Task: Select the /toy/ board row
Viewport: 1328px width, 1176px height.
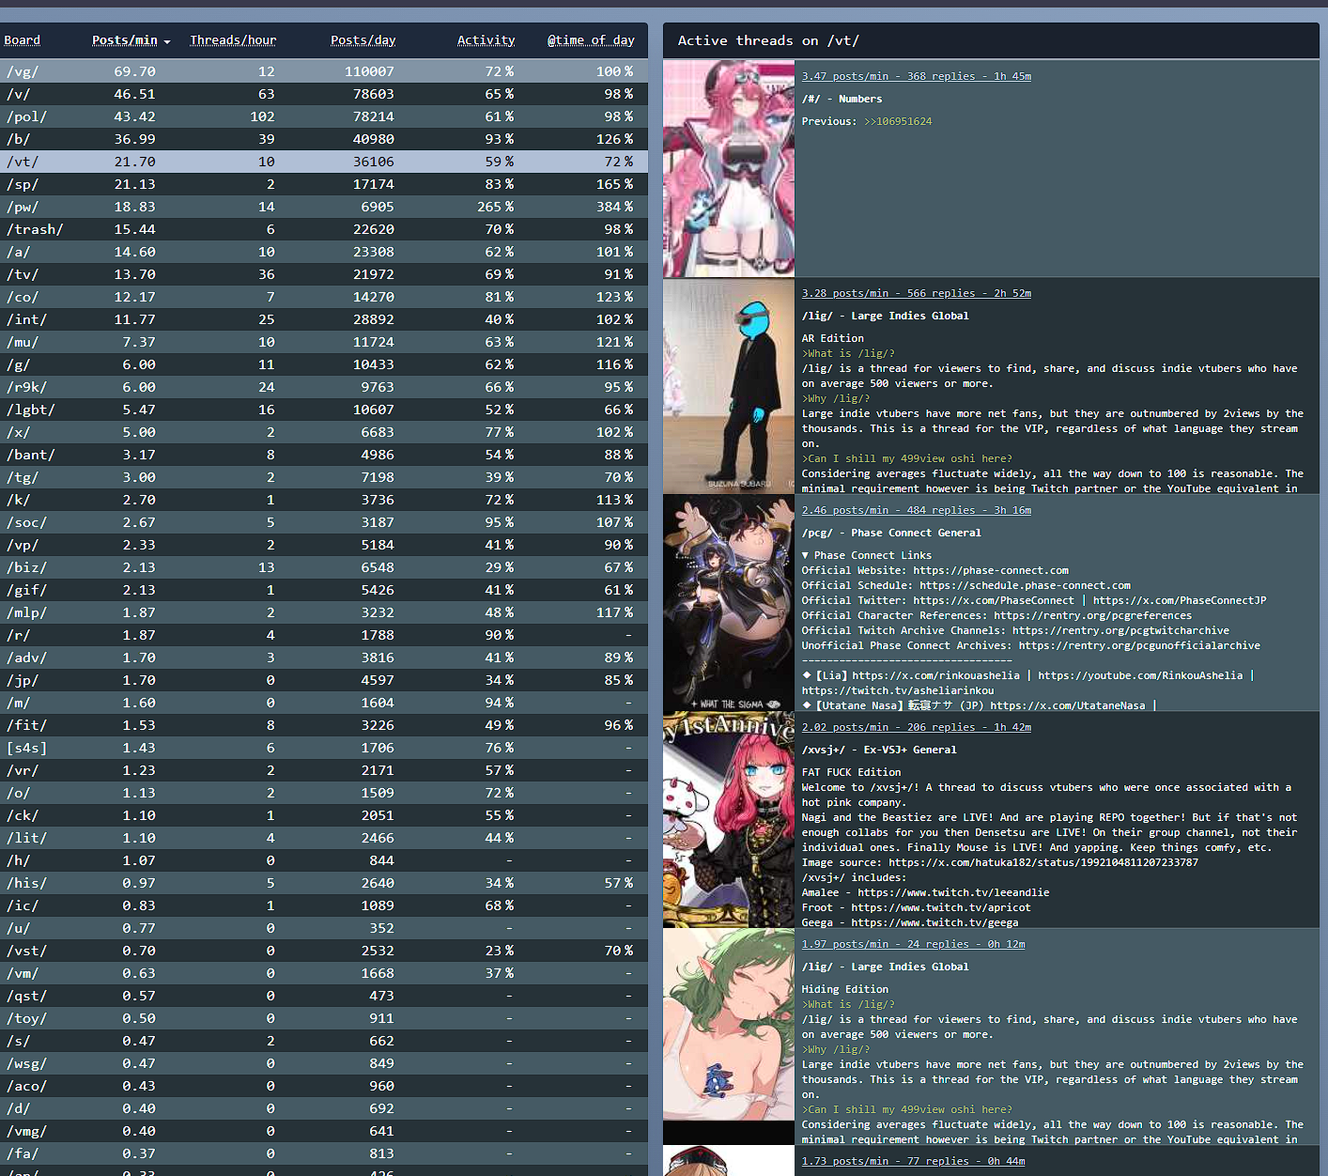Action: pyautogui.click(x=324, y=1018)
